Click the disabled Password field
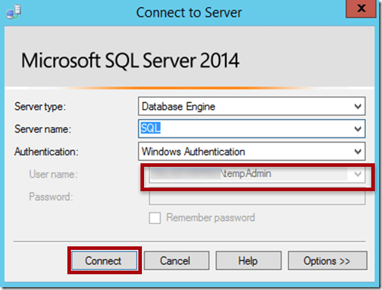This screenshot has width=382, height=290. click(x=257, y=198)
